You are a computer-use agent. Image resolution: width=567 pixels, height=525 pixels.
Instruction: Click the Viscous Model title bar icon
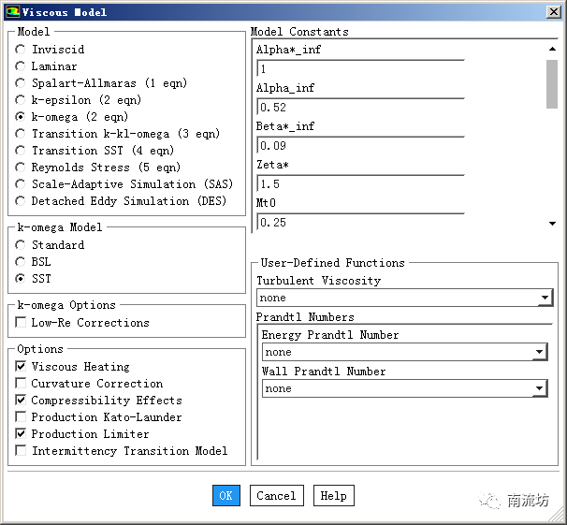(11, 12)
